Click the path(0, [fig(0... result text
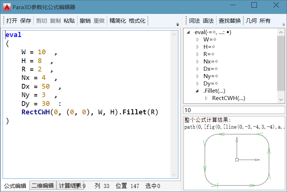The height and width of the screenshot is (192, 287). (x=234, y=127)
